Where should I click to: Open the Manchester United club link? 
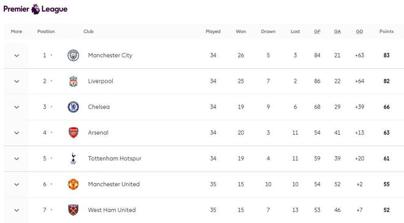pyautogui.click(x=114, y=184)
